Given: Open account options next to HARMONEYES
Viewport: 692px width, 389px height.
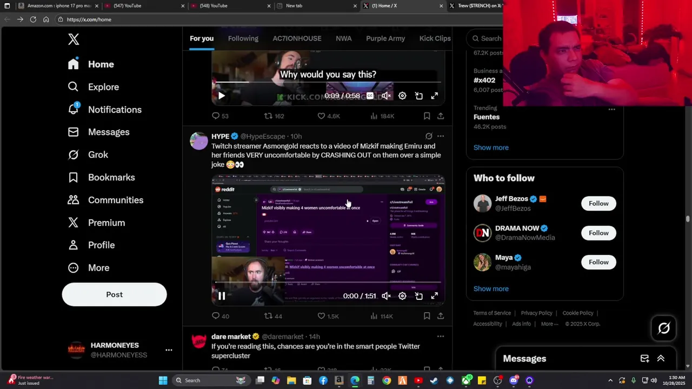Looking at the screenshot, I should [169, 350].
